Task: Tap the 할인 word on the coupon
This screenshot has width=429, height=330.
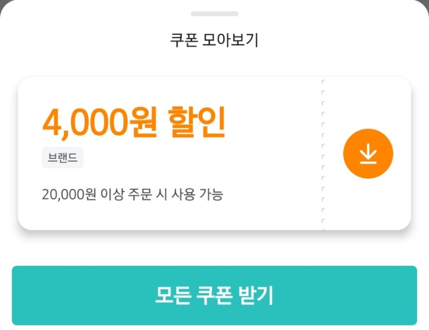Action: 196,123
